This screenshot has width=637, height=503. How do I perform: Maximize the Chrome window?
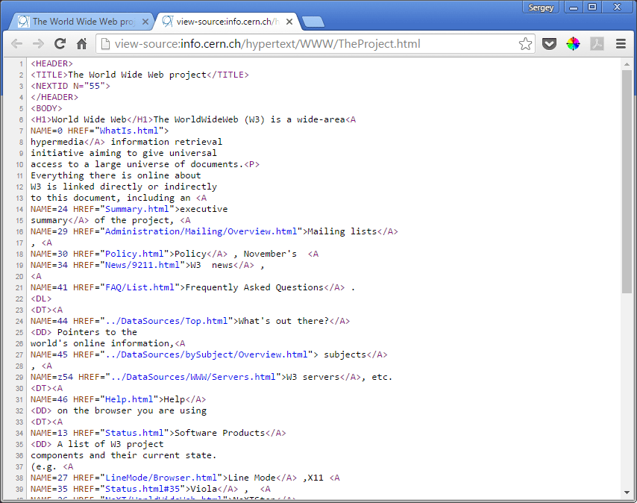(x=592, y=7)
